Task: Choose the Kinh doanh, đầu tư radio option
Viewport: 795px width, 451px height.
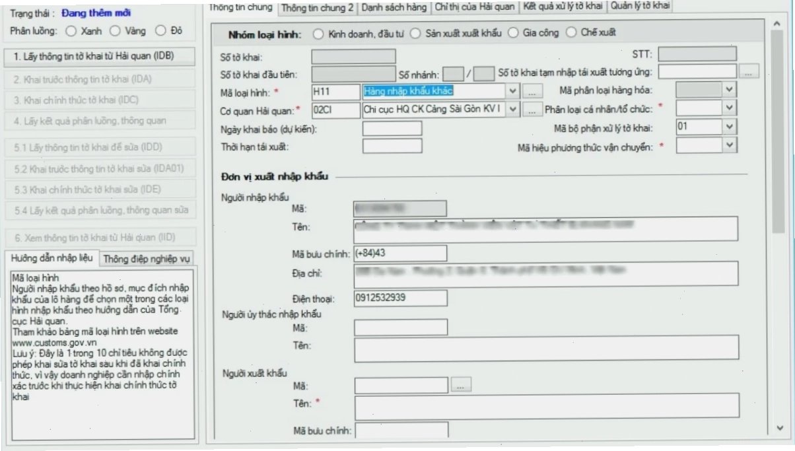Action: 318,33
